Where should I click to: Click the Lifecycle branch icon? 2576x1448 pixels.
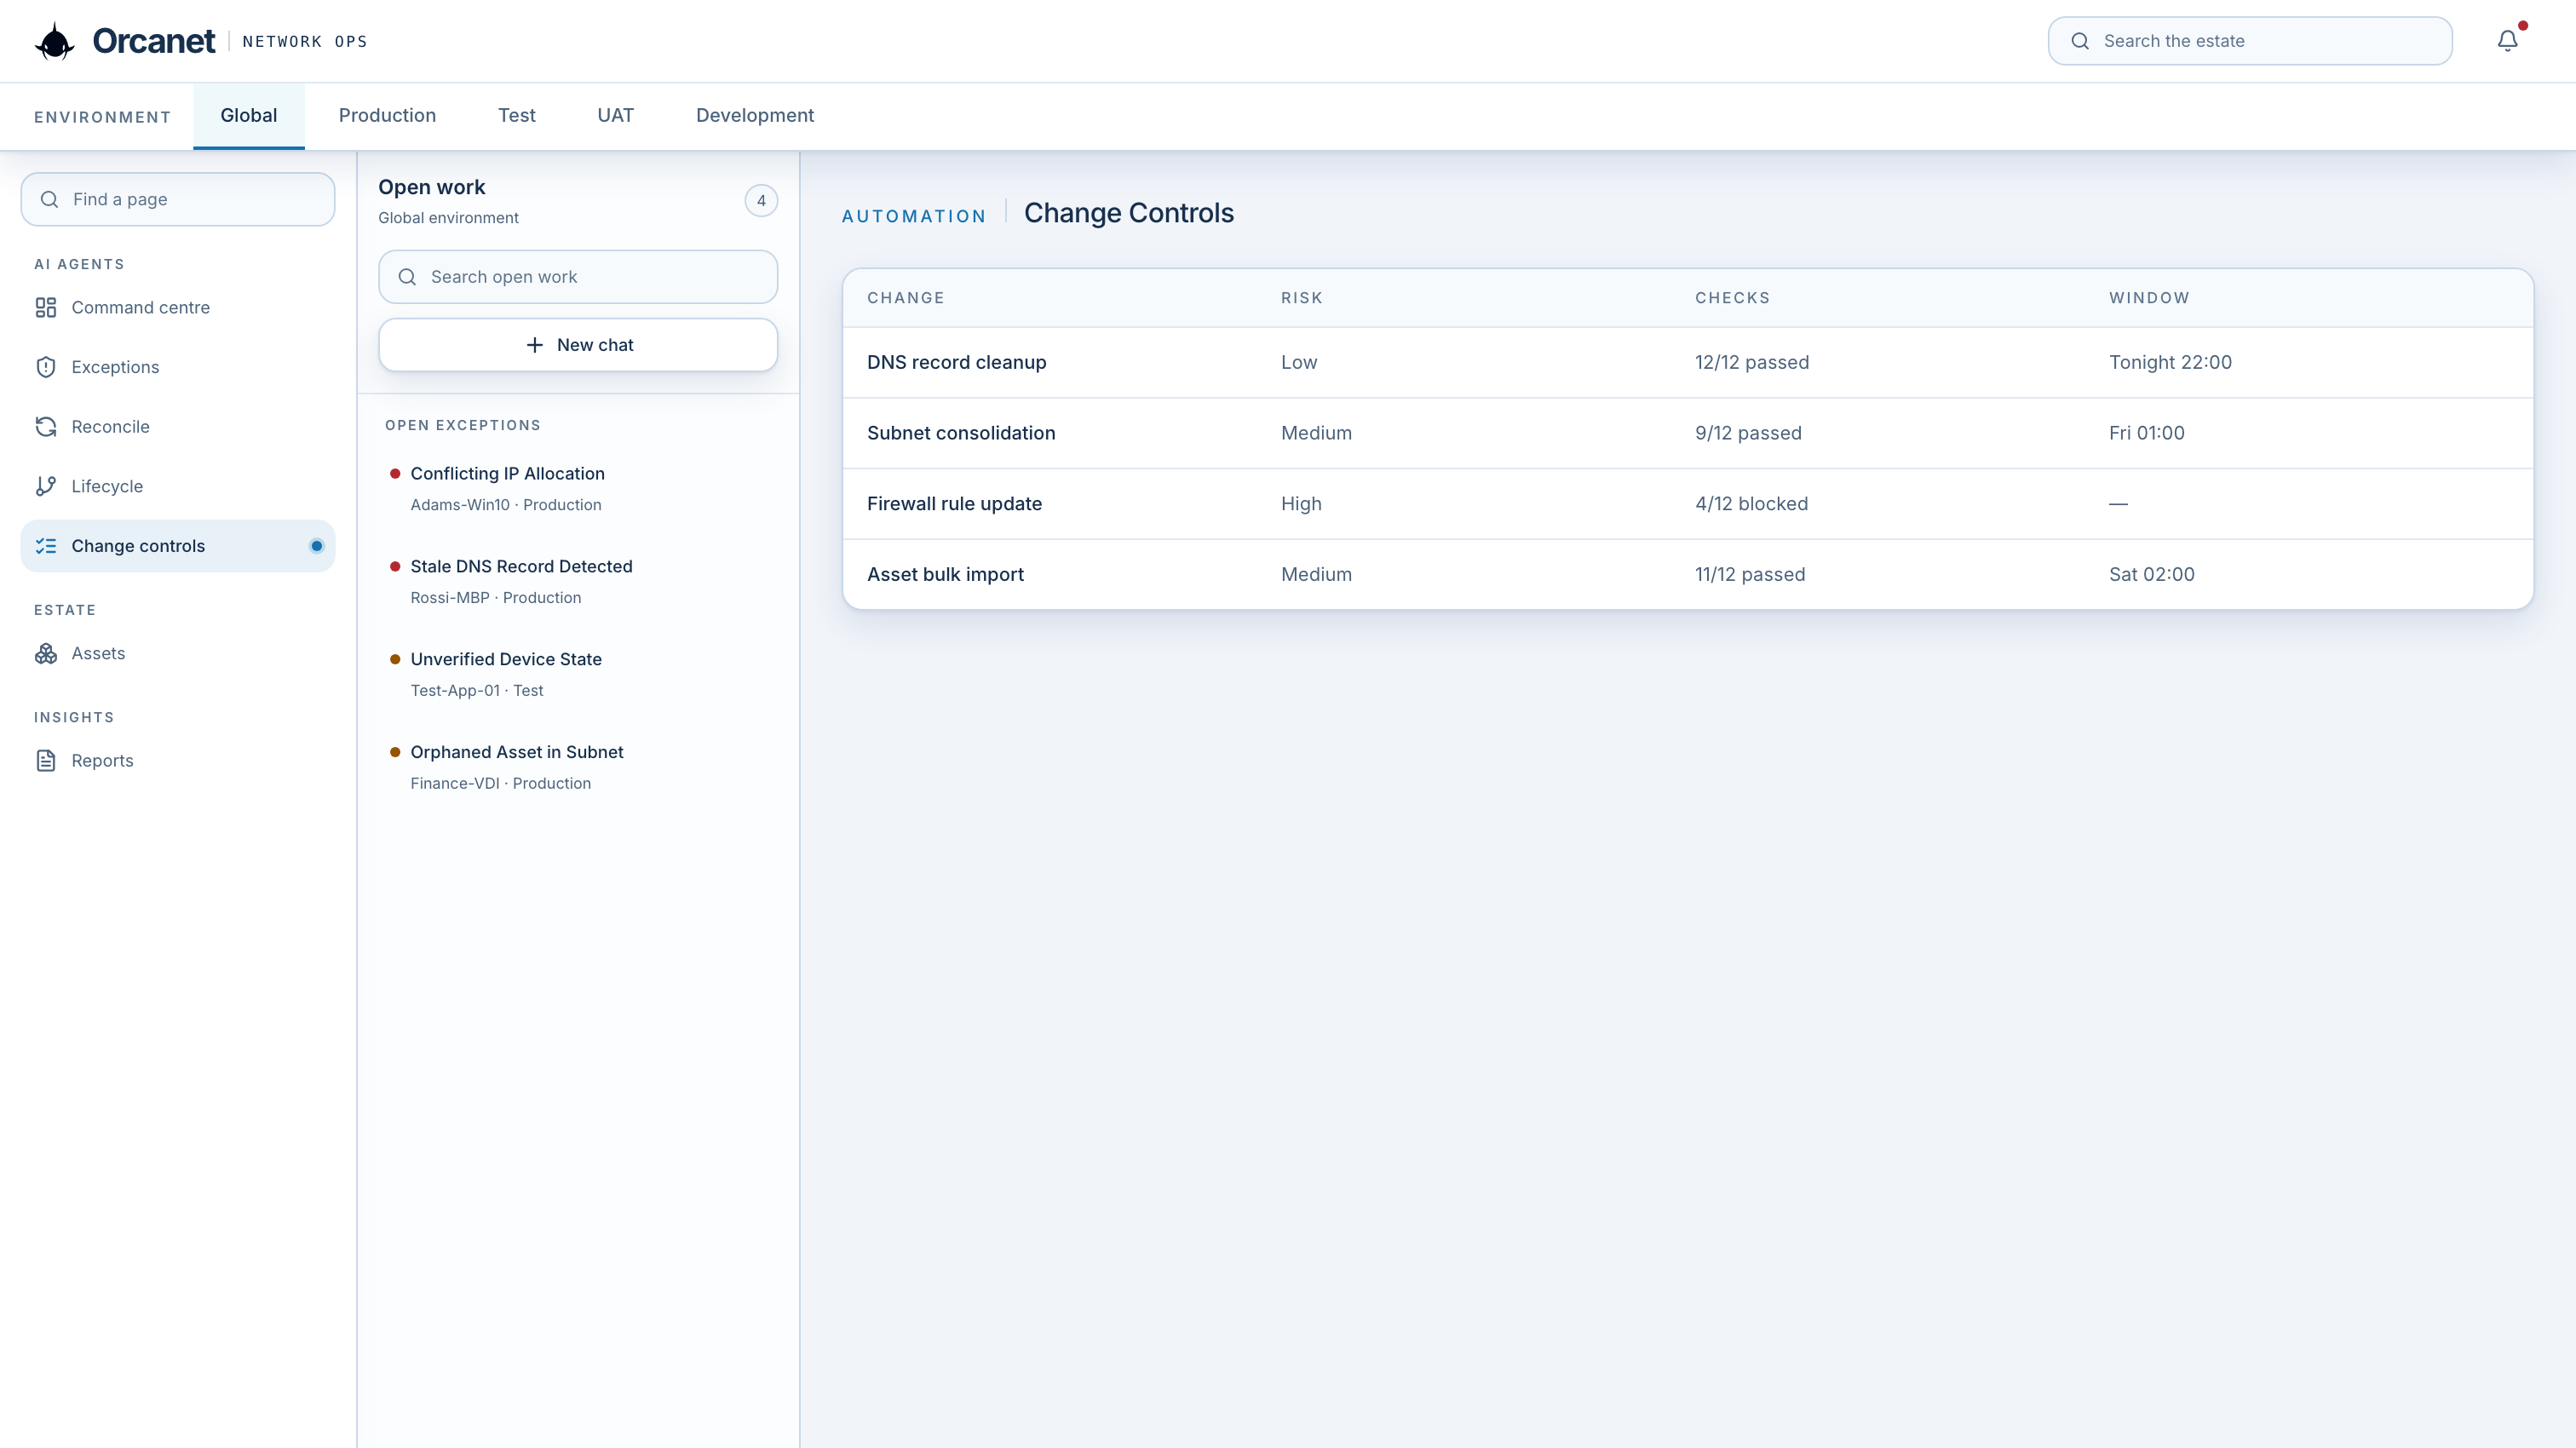tap(46, 486)
